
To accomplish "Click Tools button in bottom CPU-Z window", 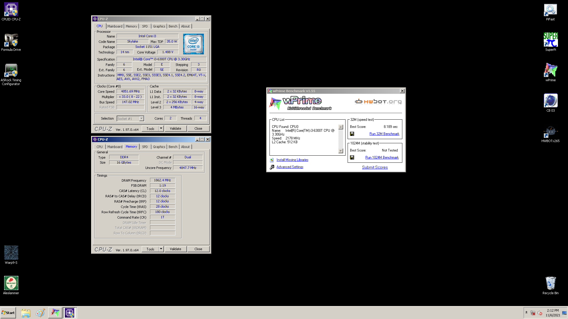I will point(150,249).
